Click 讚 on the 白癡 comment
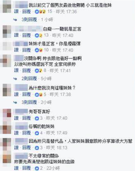The width and height of the screenshot is (135, 171). coord(16,35)
